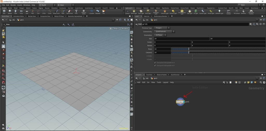Open the Asset Browser tab
Screen dimensions: 266x131
tap(175, 75)
